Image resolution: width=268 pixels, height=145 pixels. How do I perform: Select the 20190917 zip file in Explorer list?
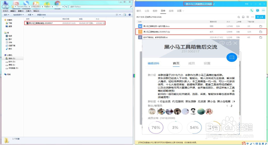(65, 23)
